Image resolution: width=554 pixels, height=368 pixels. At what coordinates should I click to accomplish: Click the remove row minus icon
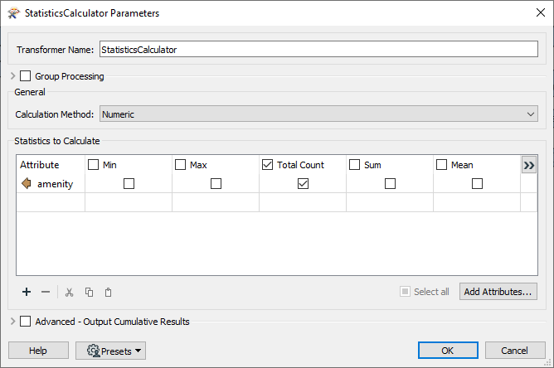(x=46, y=292)
